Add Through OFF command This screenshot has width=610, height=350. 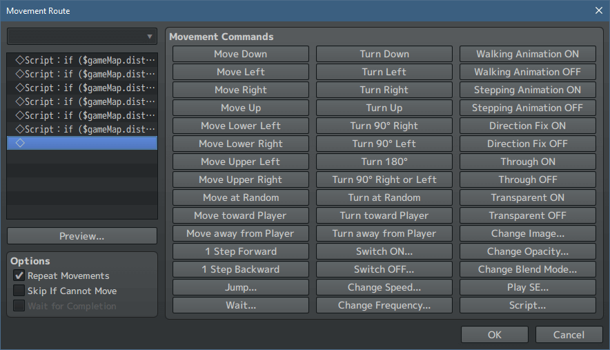(x=528, y=179)
